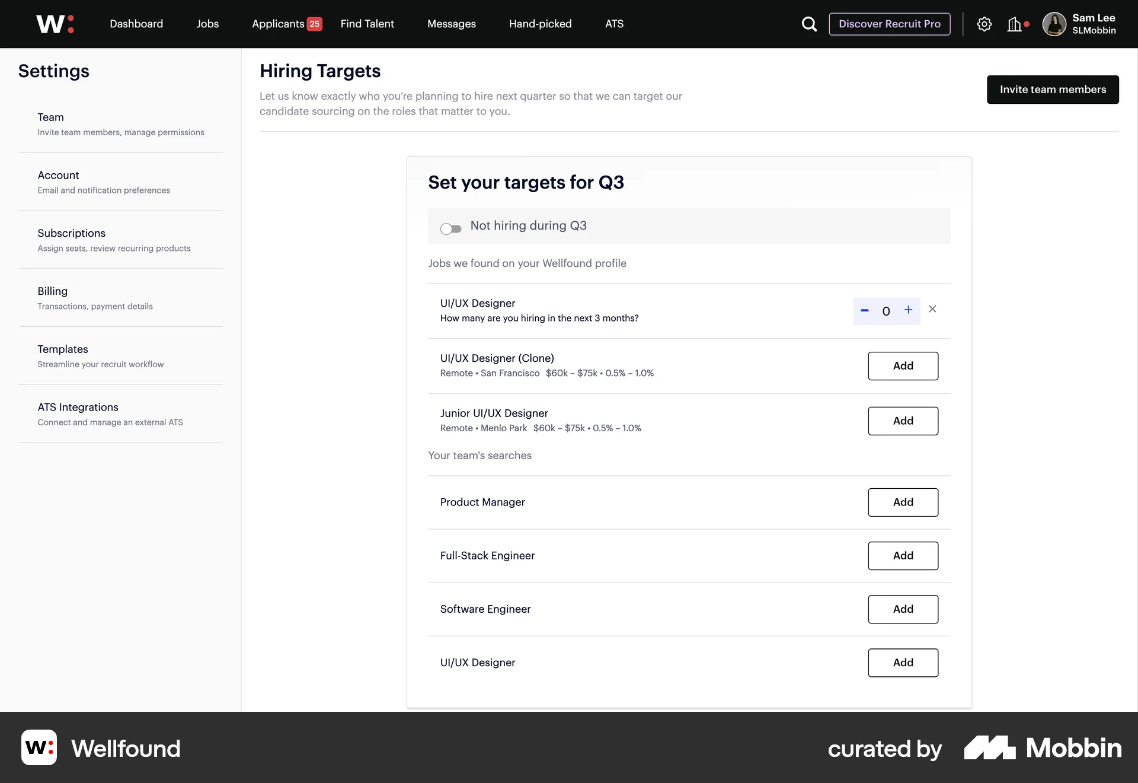Open Discover Recruit Pro

[889, 24]
